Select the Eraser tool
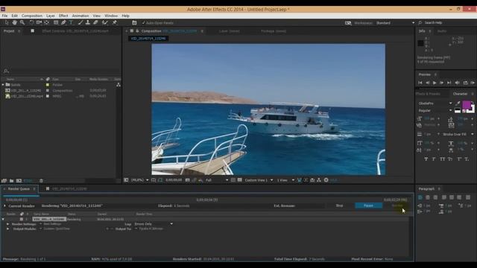The height and width of the screenshot is (268, 477). [x=95, y=22]
